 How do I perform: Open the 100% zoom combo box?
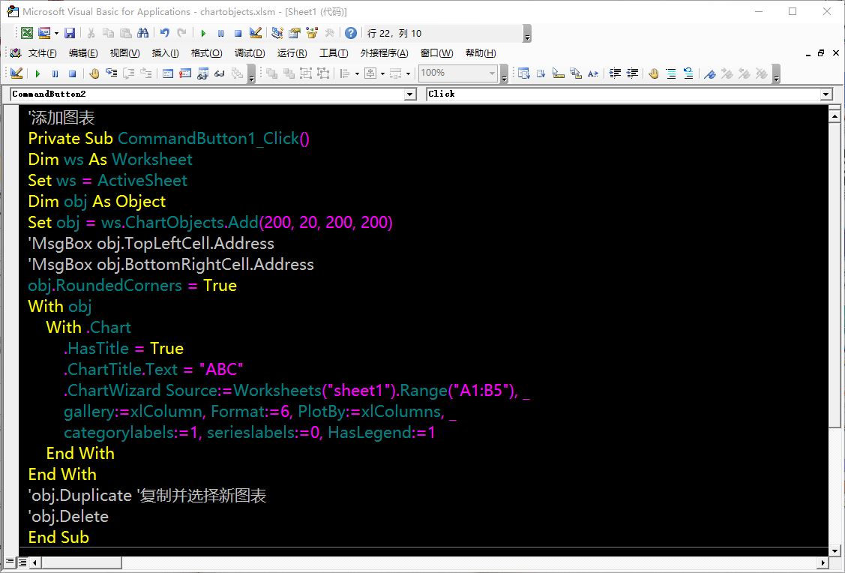coord(458,73)
